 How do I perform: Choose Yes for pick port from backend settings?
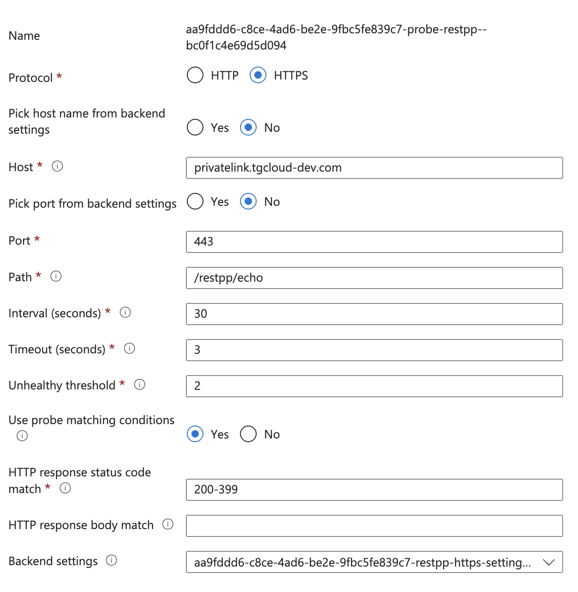coord(195,201)
